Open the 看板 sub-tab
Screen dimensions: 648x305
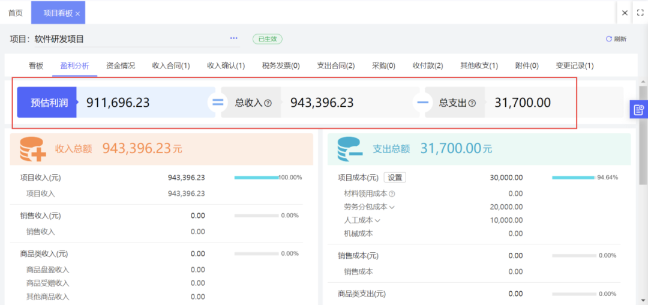(x=36, y=65)
